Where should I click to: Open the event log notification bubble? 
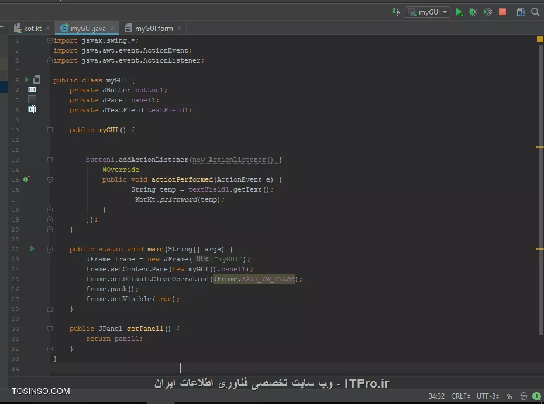[x=537, y=396]
